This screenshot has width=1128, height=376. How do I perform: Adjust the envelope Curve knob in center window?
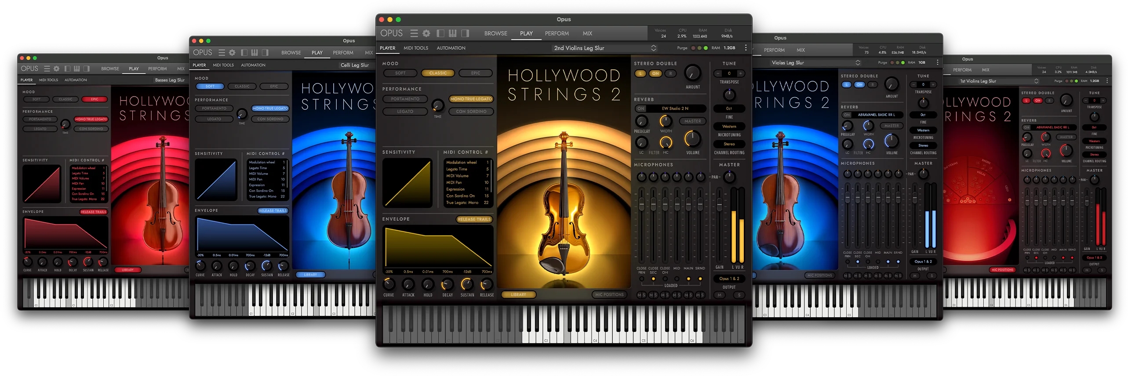coord(389,284)
